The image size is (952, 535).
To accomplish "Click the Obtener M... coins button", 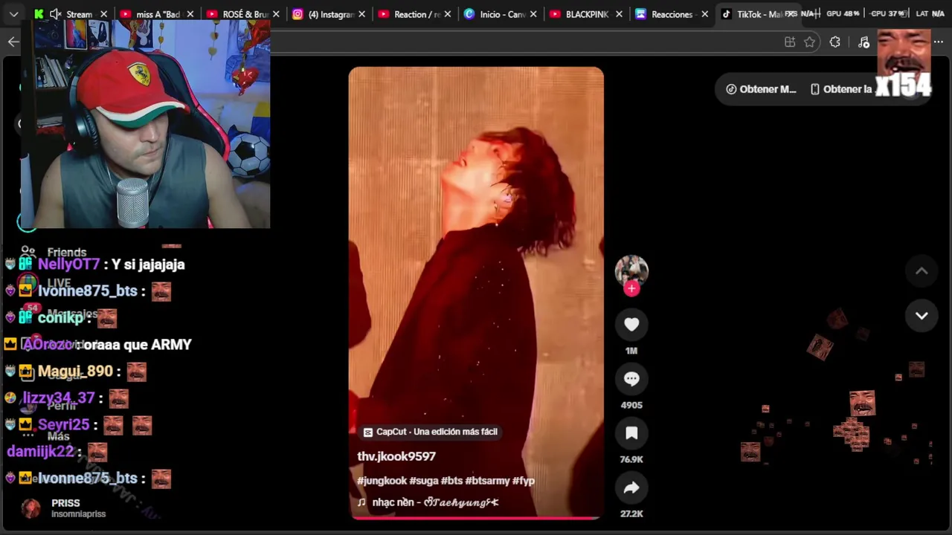I will coord(761,89).
